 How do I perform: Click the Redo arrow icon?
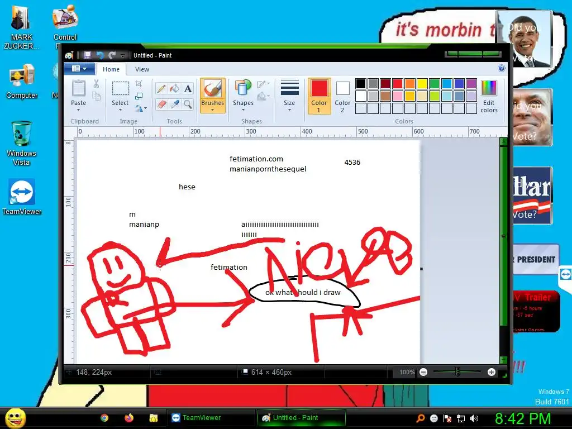point(112,55)
